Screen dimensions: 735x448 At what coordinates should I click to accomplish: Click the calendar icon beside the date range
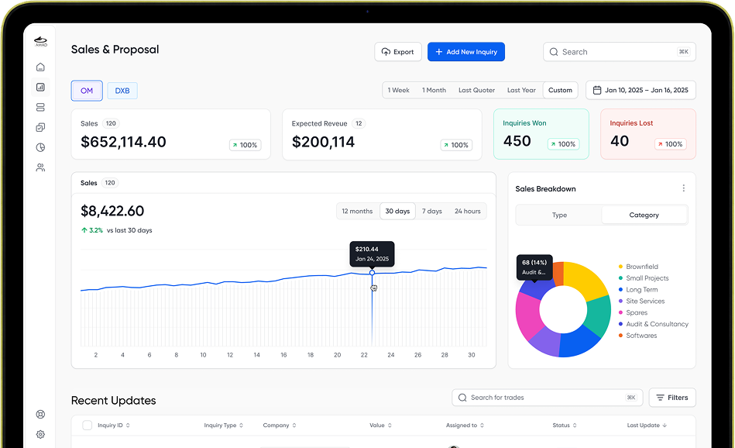(x=596, y=90)
